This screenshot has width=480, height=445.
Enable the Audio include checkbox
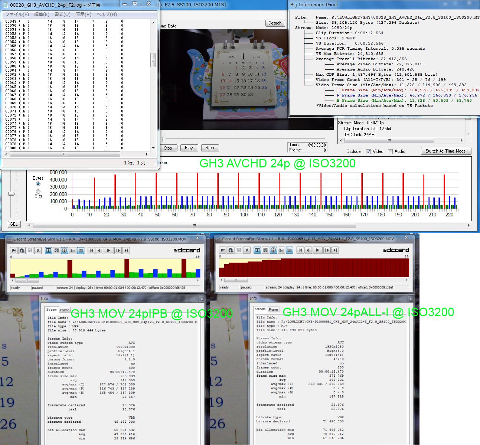point(390,151)
